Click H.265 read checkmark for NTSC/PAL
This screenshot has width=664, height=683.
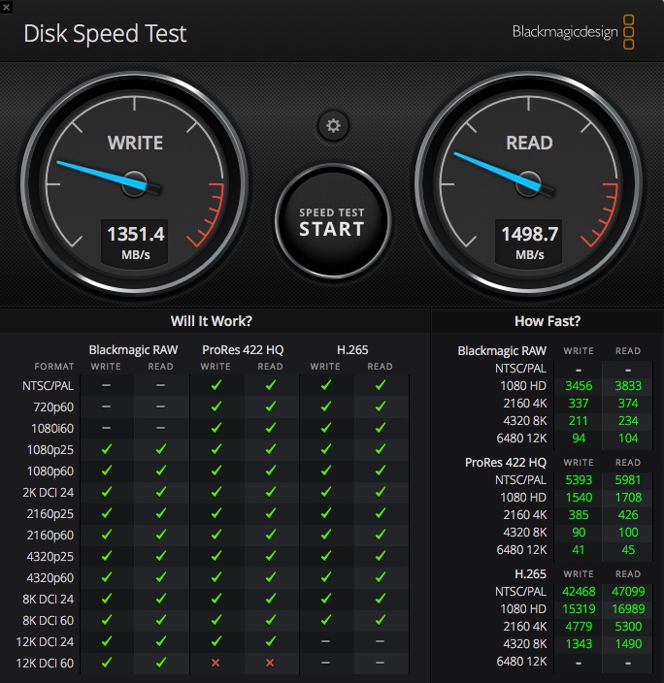pos(381,385)
